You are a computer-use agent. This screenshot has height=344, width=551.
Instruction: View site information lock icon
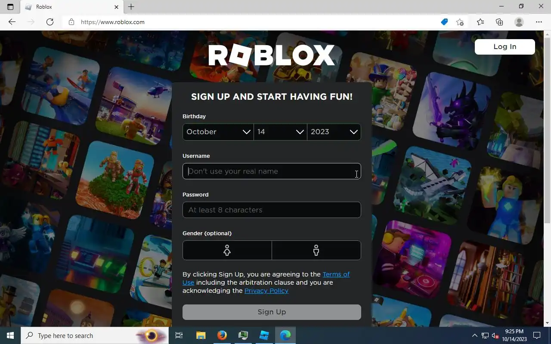(x=71, y=22)
